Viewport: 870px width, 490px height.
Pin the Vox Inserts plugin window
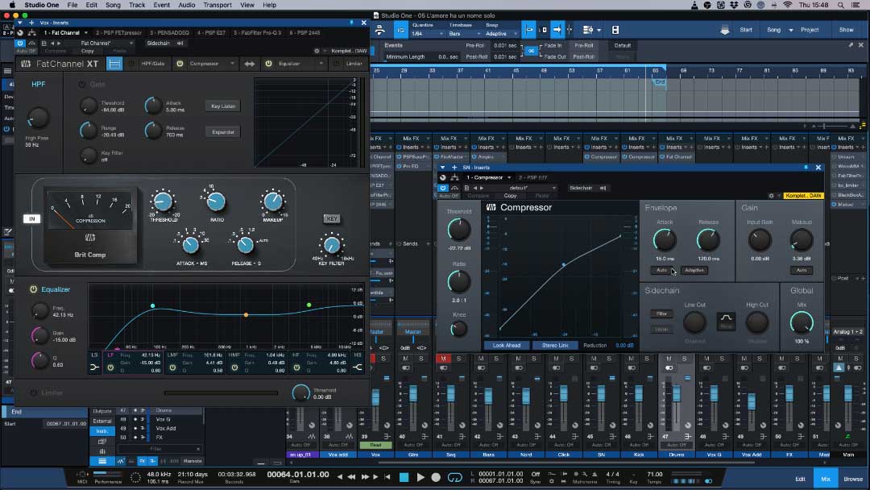[352, 23]
